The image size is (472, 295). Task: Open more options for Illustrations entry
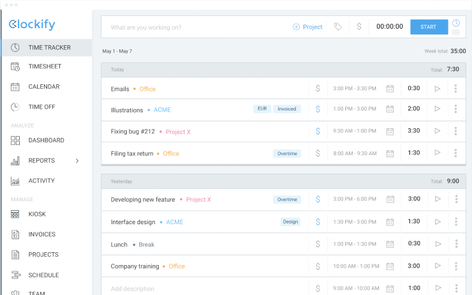click(x=455, y=109)
